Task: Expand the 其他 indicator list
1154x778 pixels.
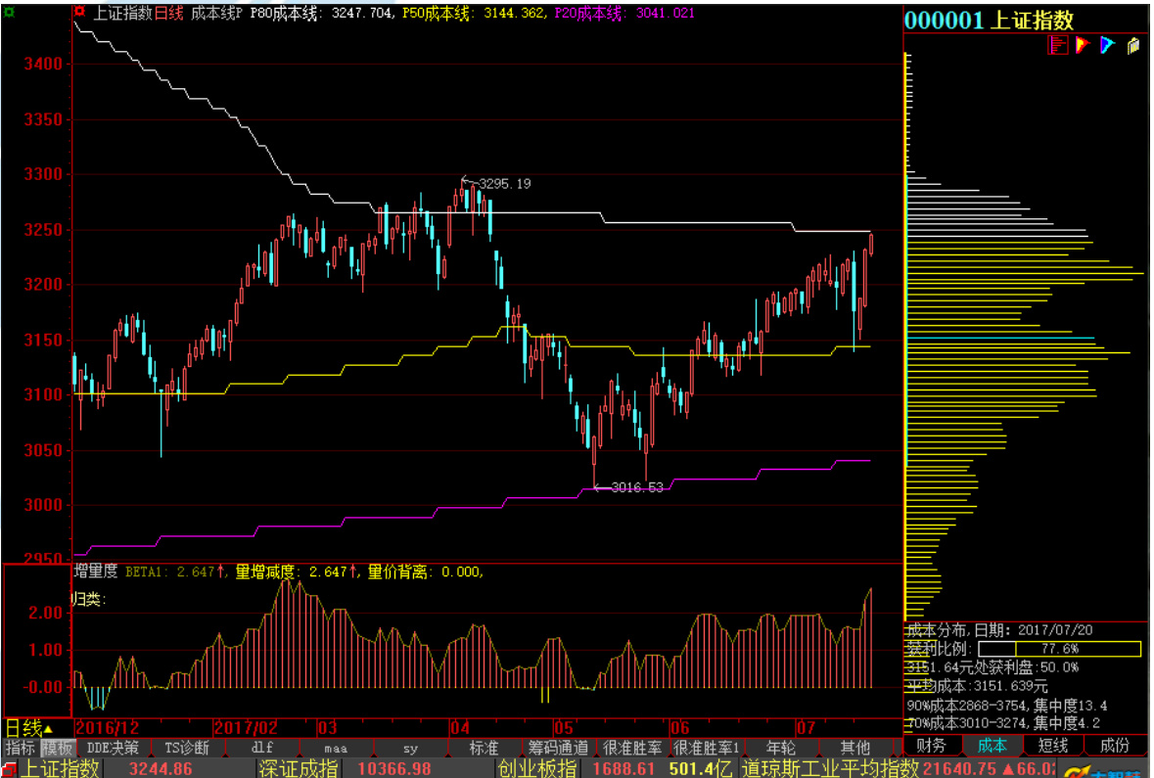Action: [x=854, y=748]
